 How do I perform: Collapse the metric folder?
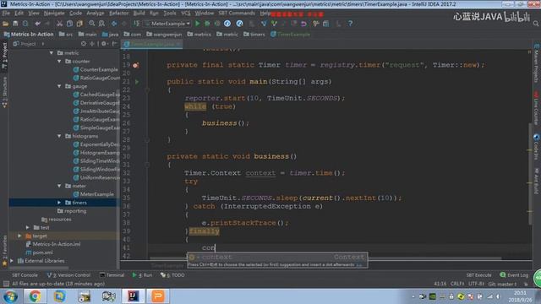pyautogui.click(x=51, y=52)
